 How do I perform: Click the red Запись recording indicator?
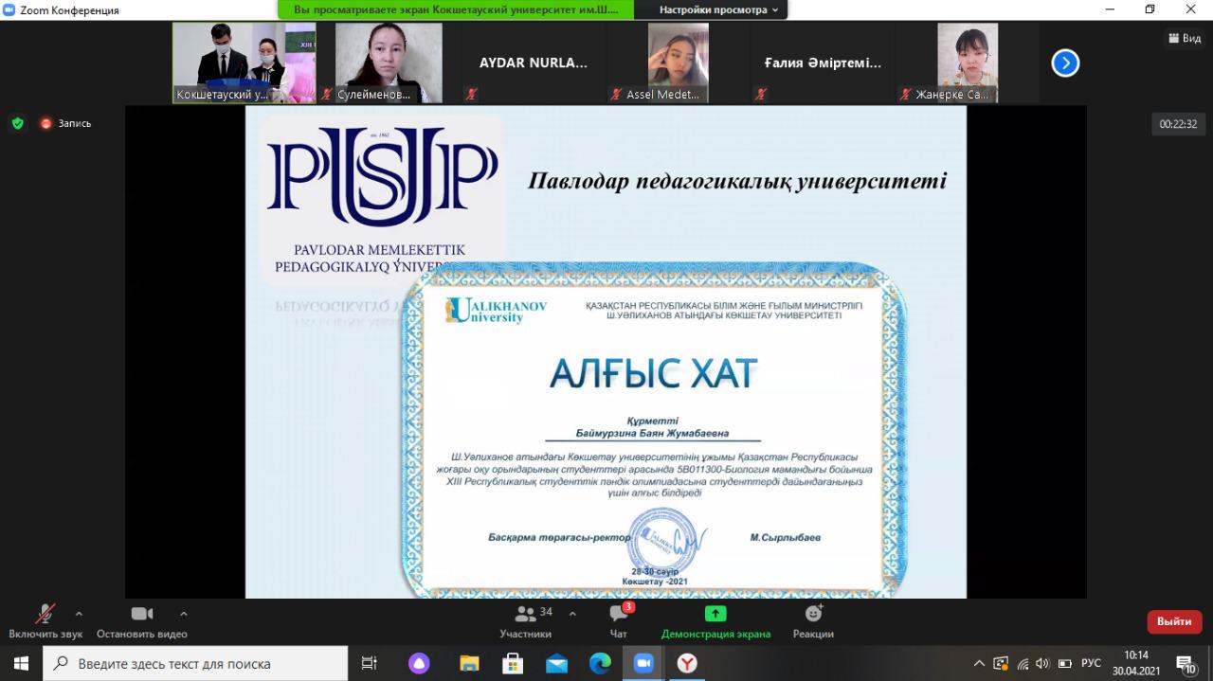(65, 123)
